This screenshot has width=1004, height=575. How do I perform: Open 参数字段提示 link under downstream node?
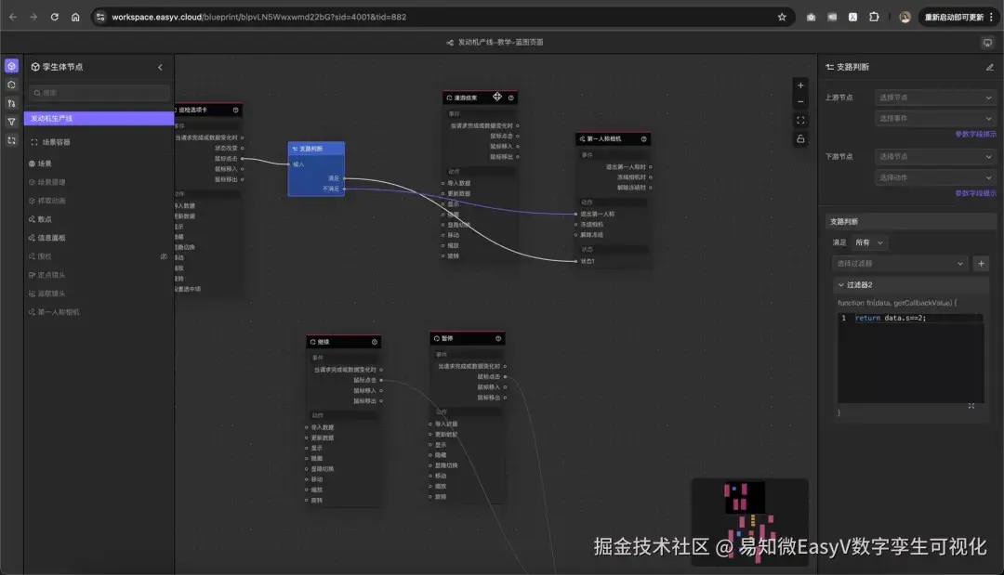click(x=975, y=193)
